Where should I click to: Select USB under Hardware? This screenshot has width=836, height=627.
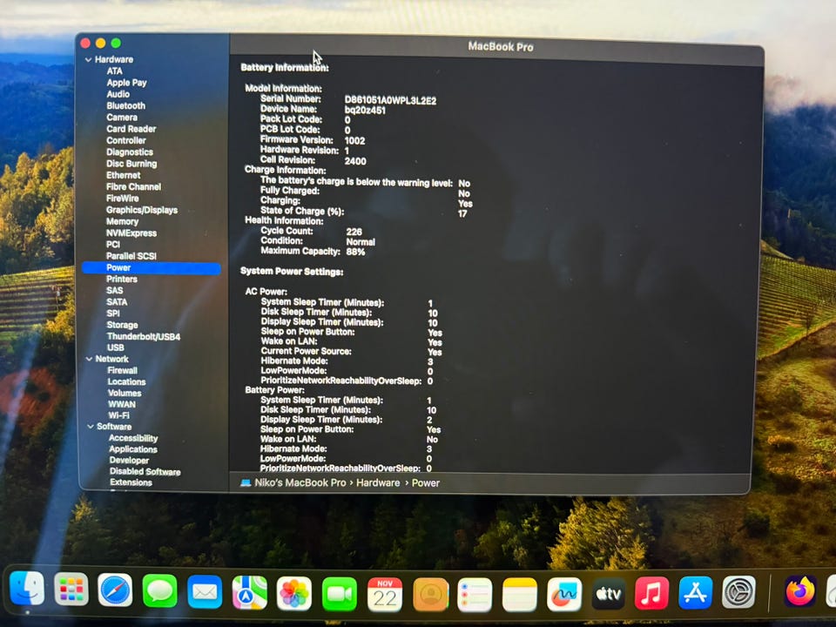pos(115,347)
